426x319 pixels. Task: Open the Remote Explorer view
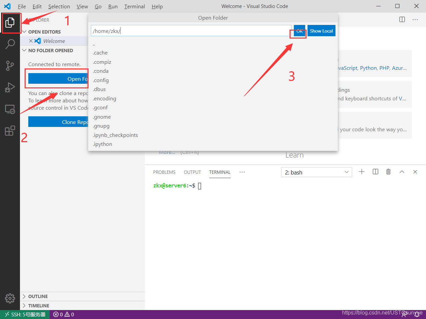(10, 109)
